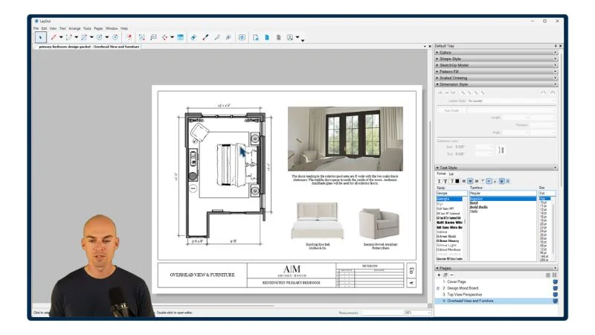Select the Rectangle shape tool
The image size is (595, 335).
pos(84,37)
